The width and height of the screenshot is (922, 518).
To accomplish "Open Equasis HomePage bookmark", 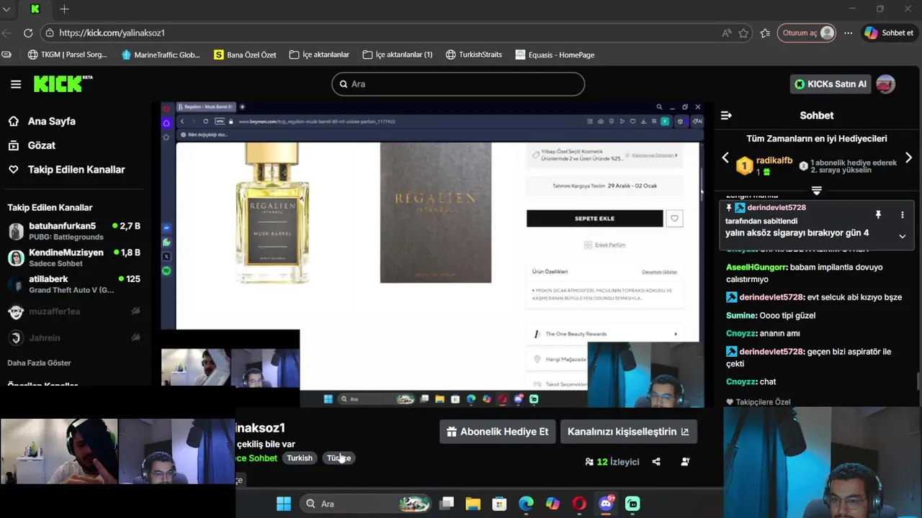I will [x=555, y=55].
